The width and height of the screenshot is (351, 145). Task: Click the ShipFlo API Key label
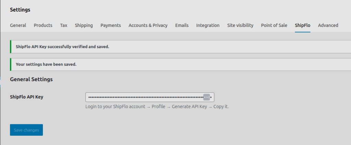click(x=27, y=97)
